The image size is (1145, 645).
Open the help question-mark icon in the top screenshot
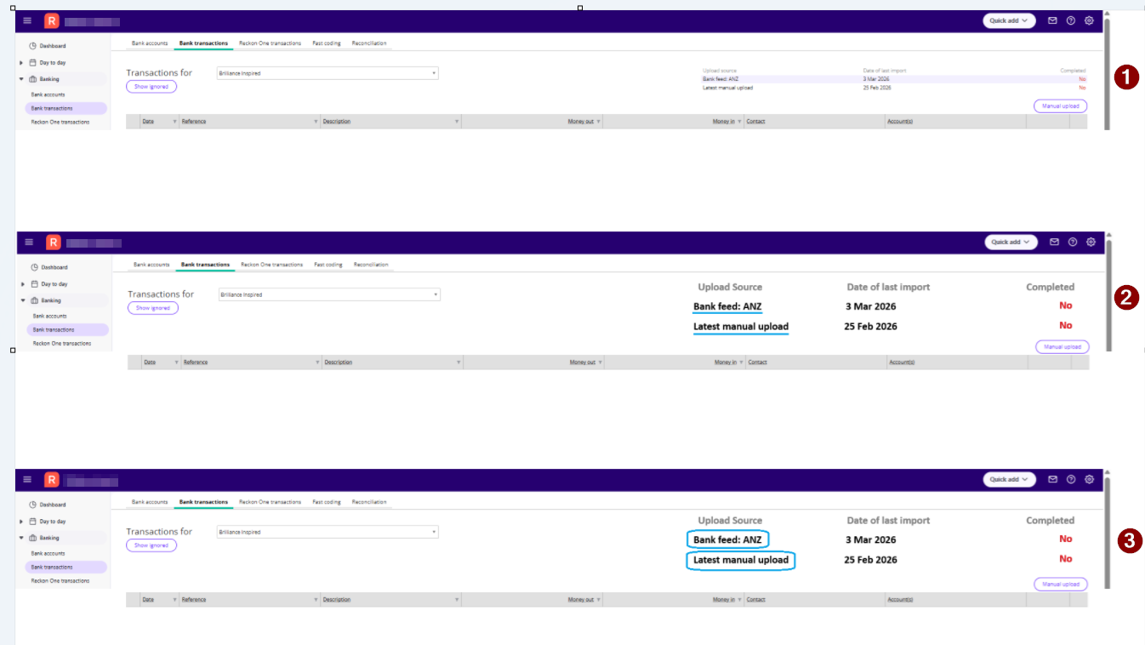pyautogui.click(x=1071, y=20)
